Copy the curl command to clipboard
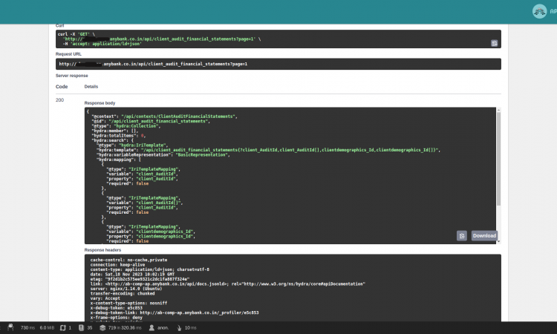This screenshot has width=557, height=334. [494, 44]
